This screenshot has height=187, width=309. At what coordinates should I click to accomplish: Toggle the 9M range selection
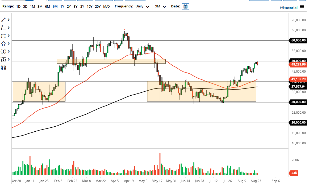(55, 6)
